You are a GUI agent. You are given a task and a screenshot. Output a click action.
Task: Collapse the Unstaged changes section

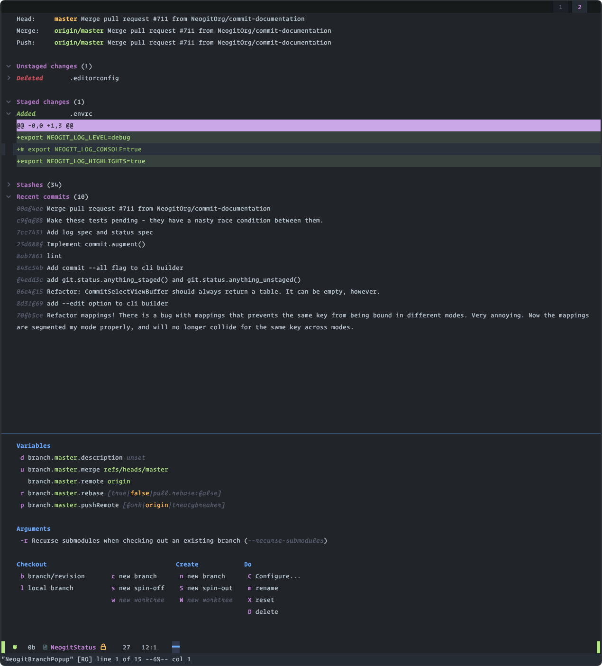point(9,66)
